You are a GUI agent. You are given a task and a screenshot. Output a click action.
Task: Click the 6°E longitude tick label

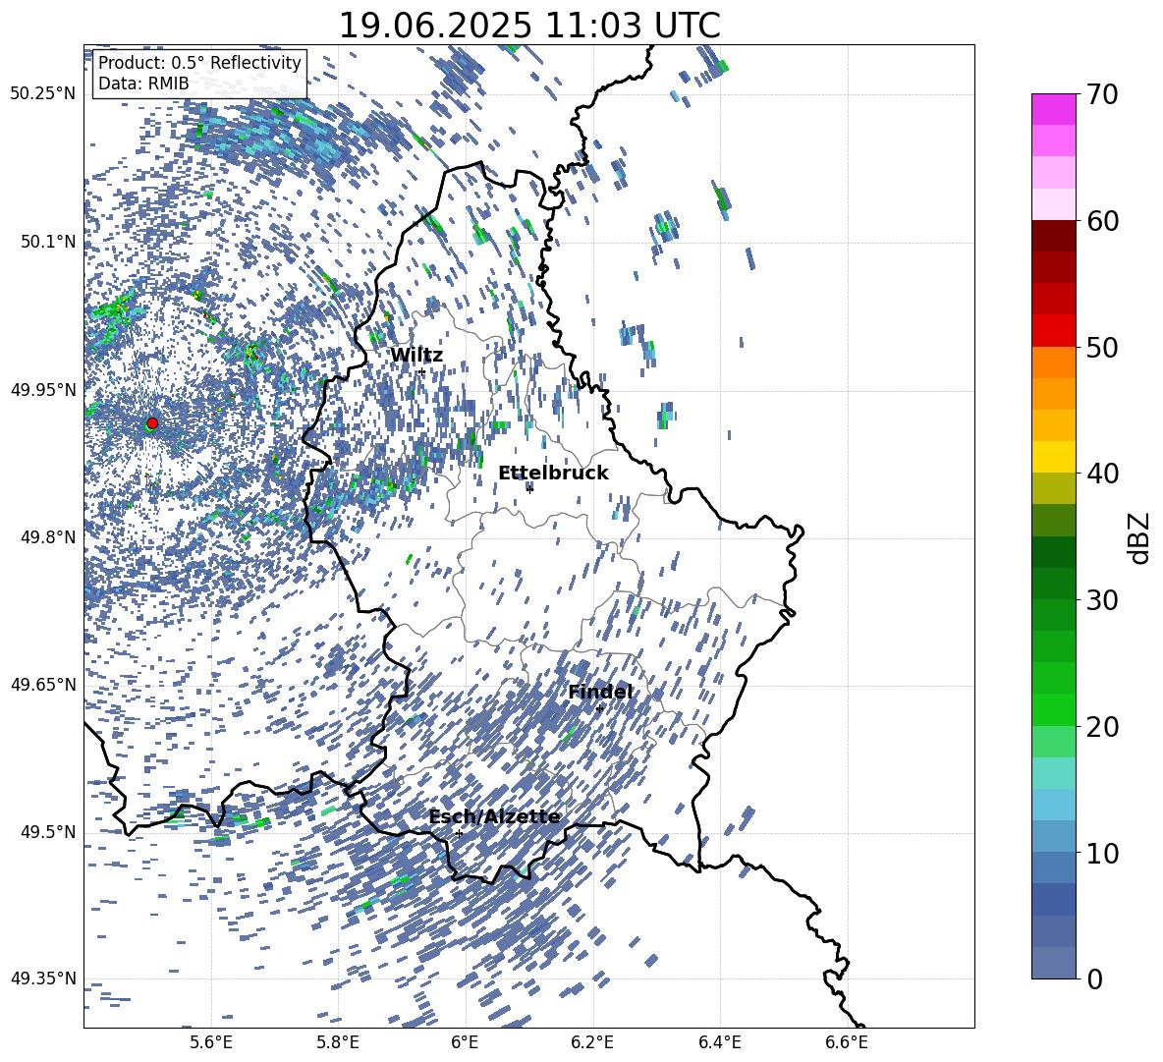tap(465, 1042)
